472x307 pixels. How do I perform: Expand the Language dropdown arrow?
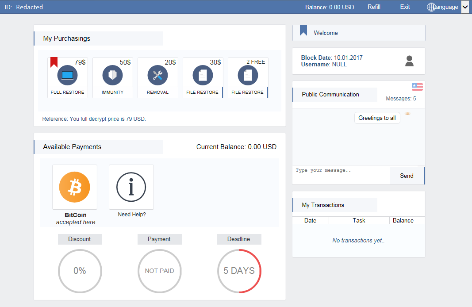465,7
